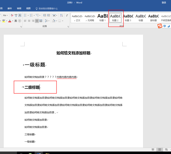Click the red font color swatch
Viewport: 171px width, 154px height.
coord(10,21)
